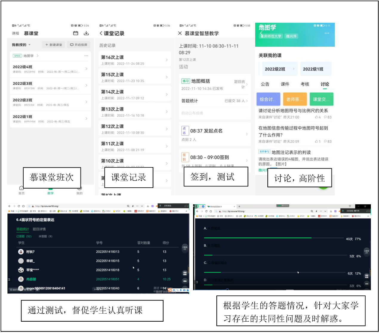Image resolution: width=379 pixels, height=333 pixels.
Task: Reload the page in the left browser window
Action: (x=19, y=206)
